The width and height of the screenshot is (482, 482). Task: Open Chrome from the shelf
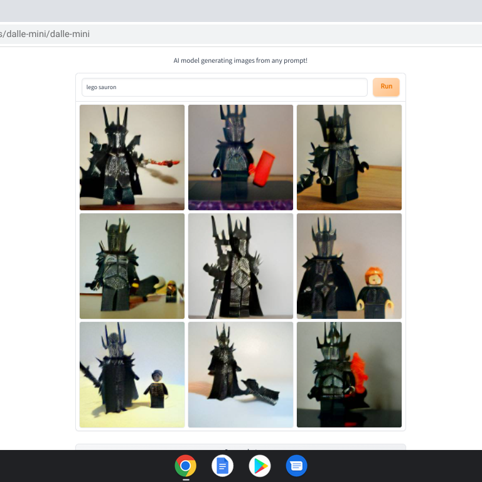click(x=185, y=466)
